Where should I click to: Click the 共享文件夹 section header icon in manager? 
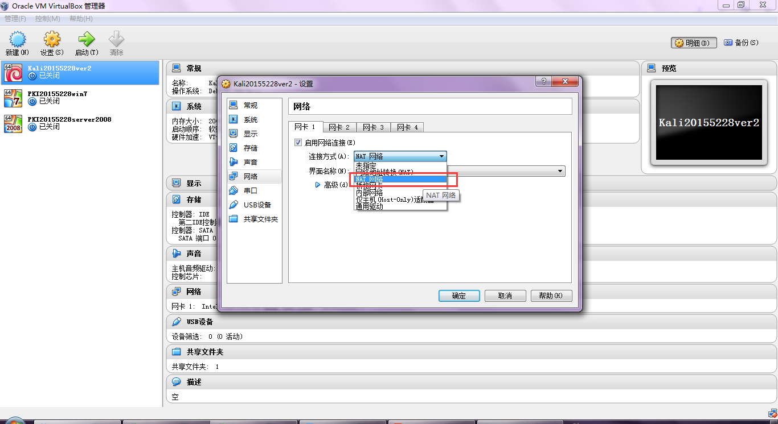click(x=177, y=352)
